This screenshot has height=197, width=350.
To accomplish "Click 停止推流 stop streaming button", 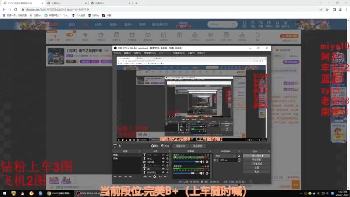I will 256,156.
